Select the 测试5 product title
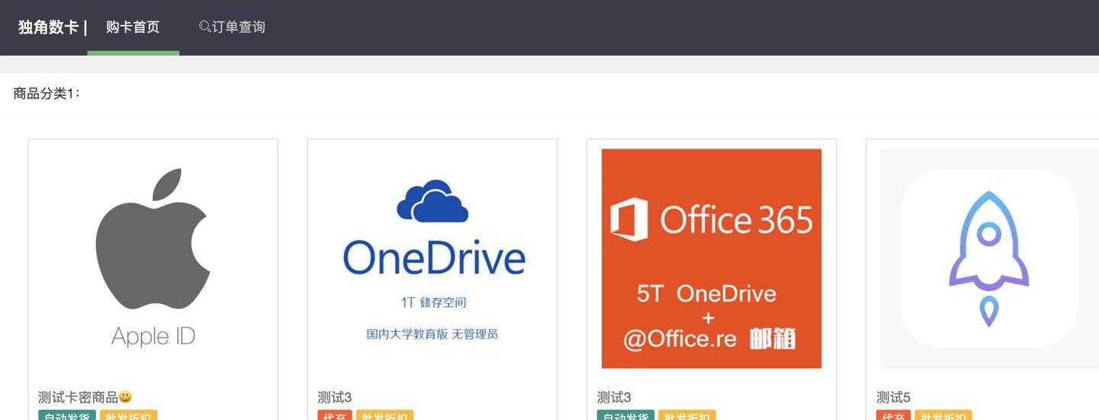The width and height of the screenshot is (1099, 420). point(893,397)
